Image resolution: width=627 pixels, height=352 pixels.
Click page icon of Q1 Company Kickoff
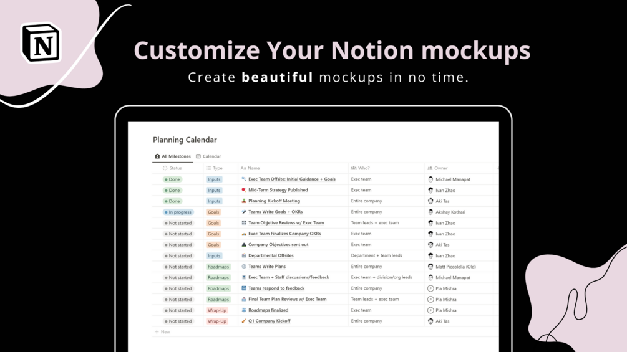pyautogui.click(x=244, y=321)
